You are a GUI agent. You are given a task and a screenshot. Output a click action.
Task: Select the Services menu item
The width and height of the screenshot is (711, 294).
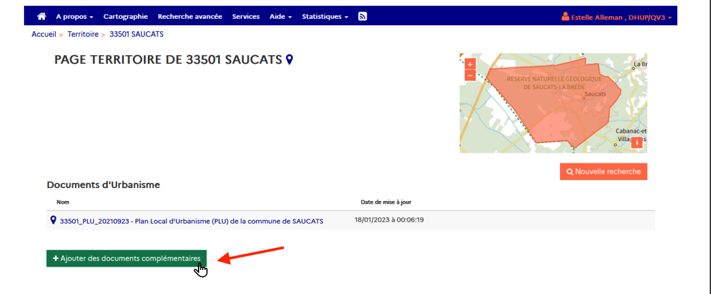245,16
